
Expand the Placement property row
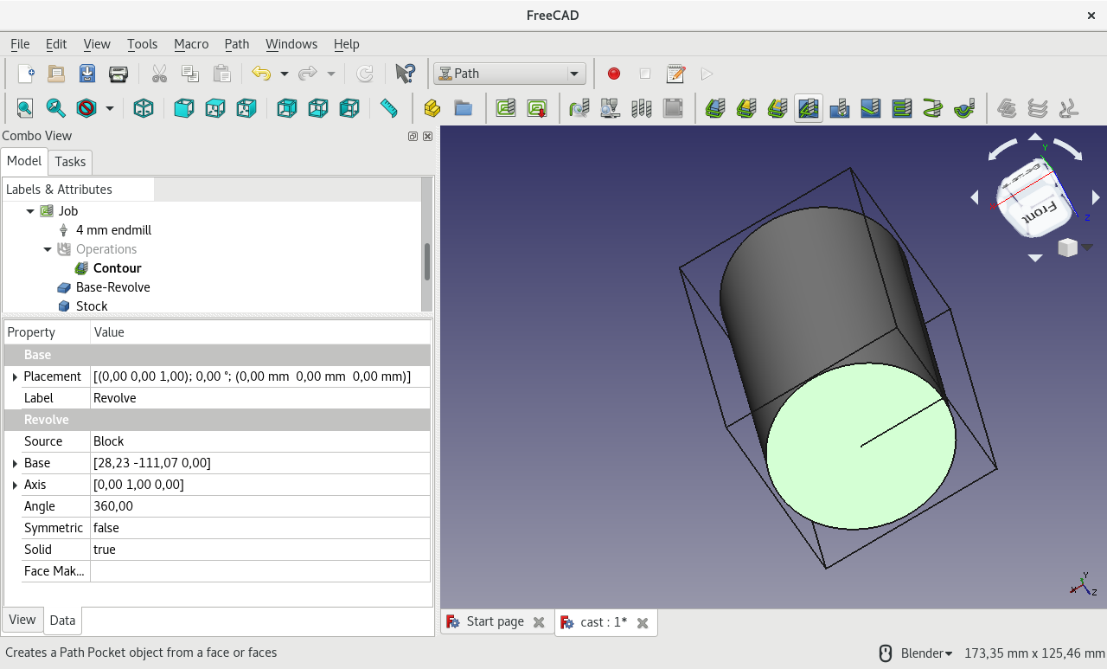click(15, 376)
